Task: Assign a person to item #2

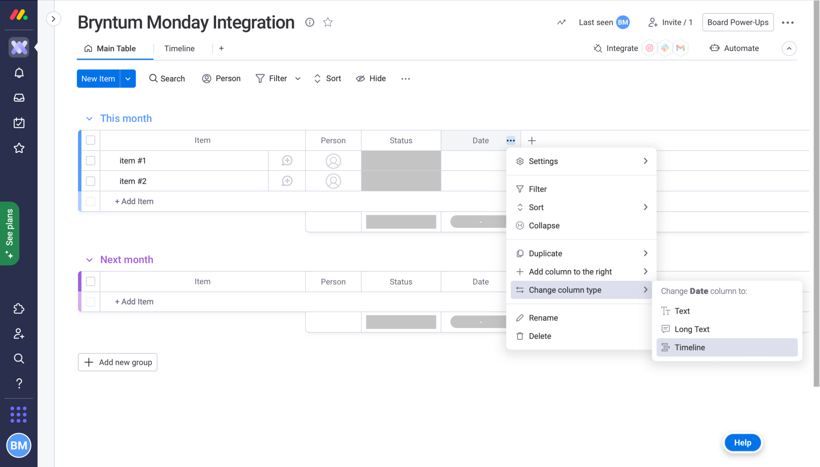Action: coord(333,181)
